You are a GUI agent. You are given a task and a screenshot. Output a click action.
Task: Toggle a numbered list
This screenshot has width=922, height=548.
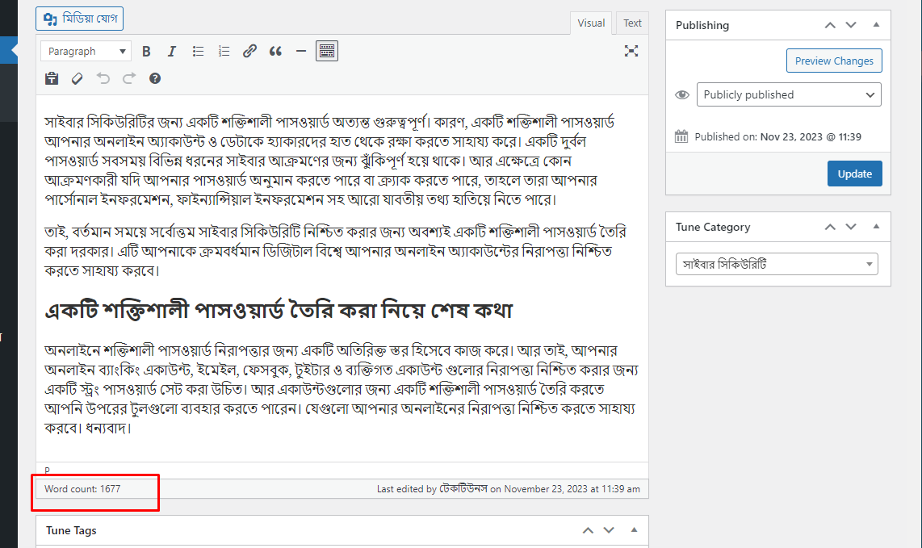click(224, 51)
